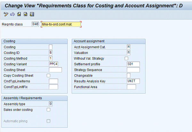The image size is (192, 132).
Task: Check the Sales order costing checkbox
Action: pos(49,110)
